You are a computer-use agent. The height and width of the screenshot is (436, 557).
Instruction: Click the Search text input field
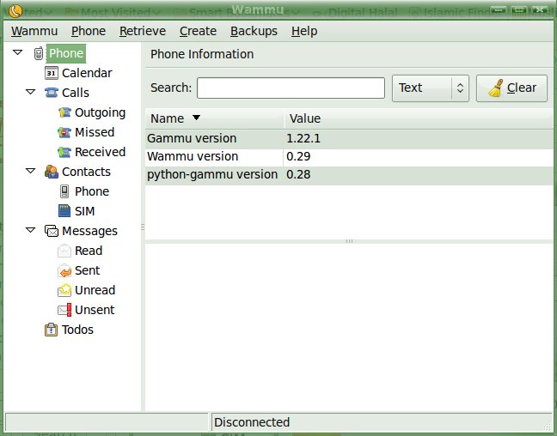click(291, 88)
